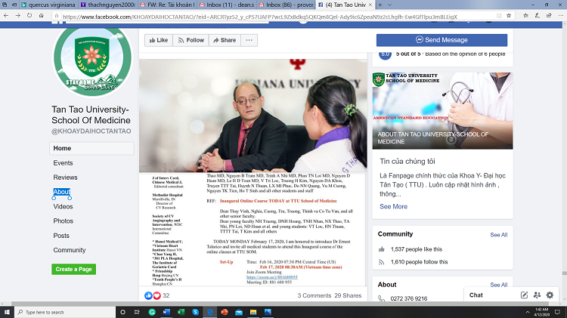Open the About section in sidebar
567x318 pixels.
tap(62, 192)
